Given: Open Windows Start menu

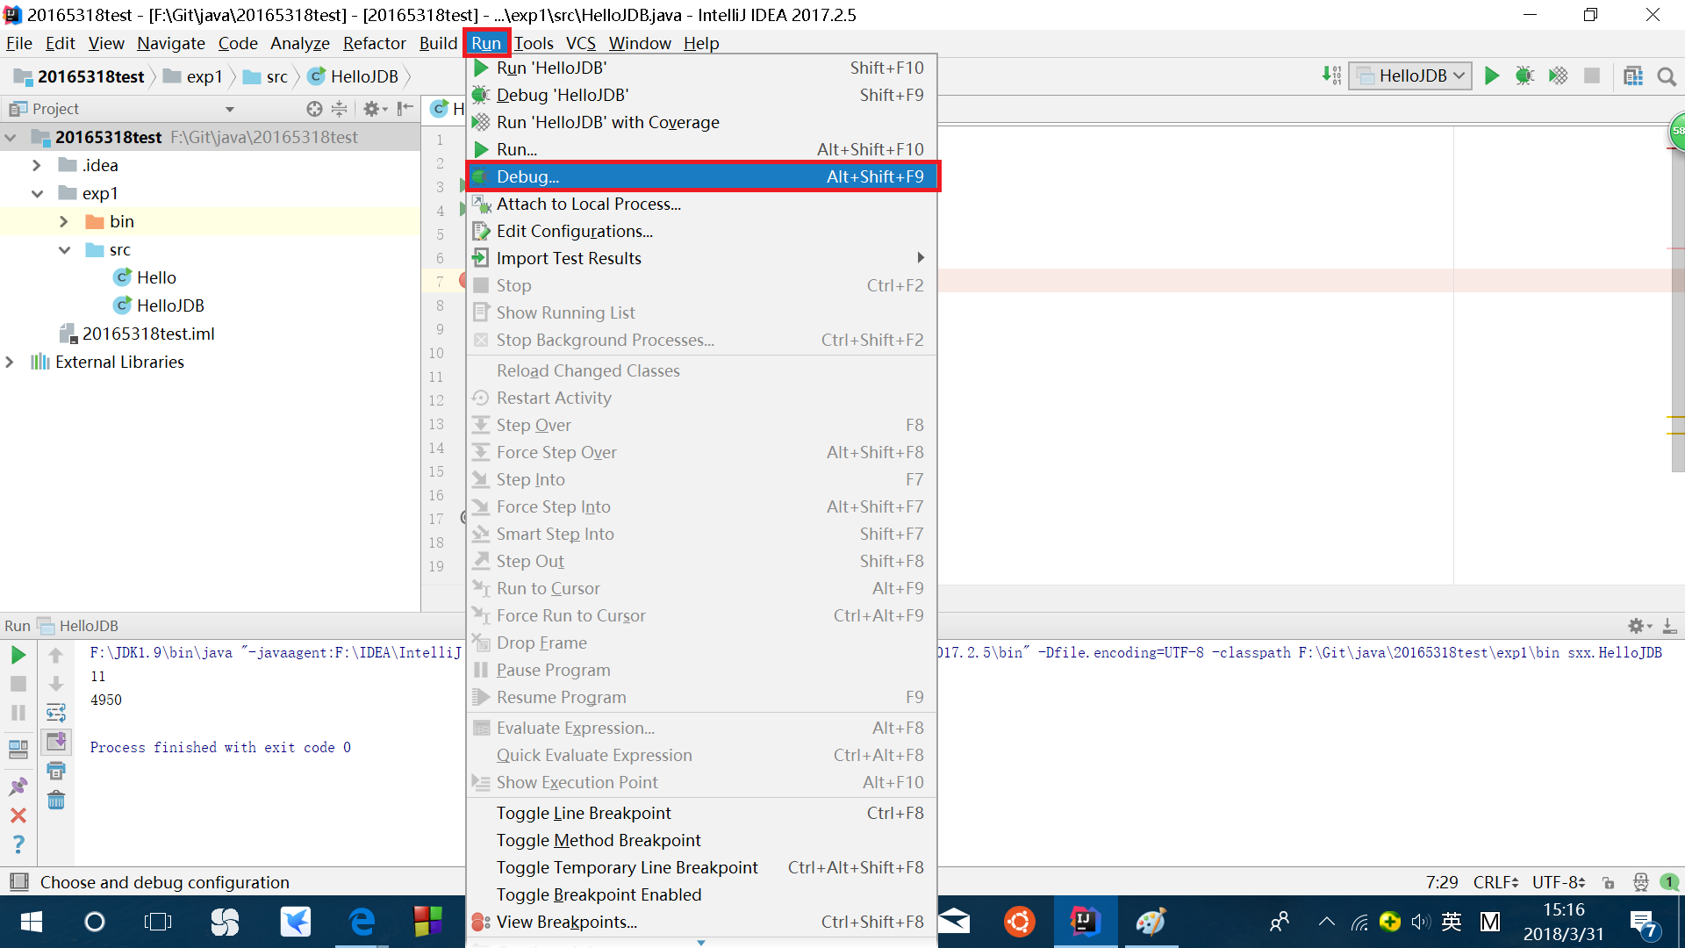Looking at the screenshot, I should tap(31, 922).
